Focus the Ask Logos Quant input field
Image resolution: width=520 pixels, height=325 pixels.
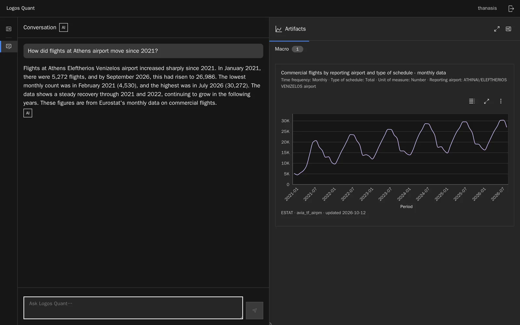[x=133, y=308]
